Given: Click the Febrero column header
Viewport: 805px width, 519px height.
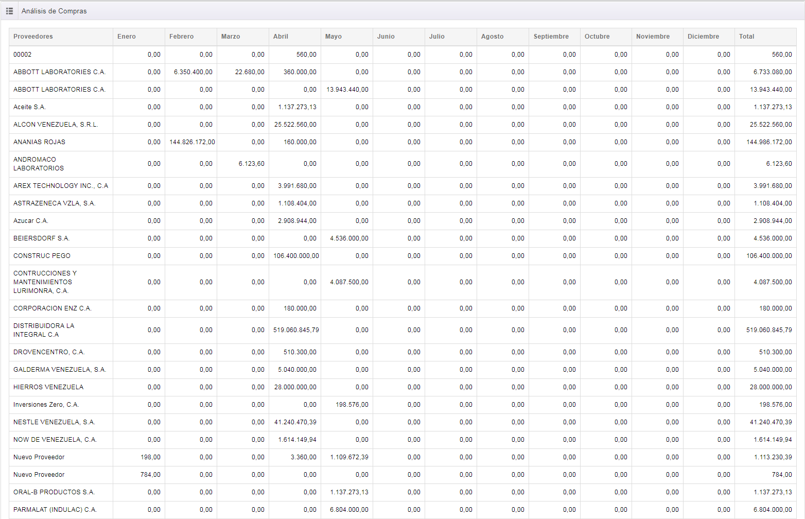Looking at the screenshot, I should pyautogui.click(x=191, y=37).
